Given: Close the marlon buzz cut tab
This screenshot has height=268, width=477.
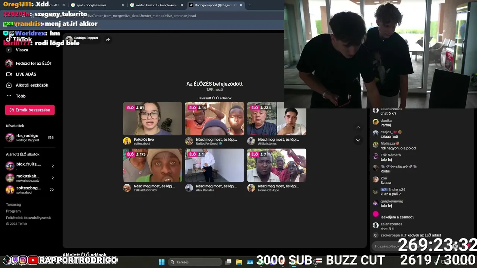Looking at the screenshot, I should tap(181, 5).
